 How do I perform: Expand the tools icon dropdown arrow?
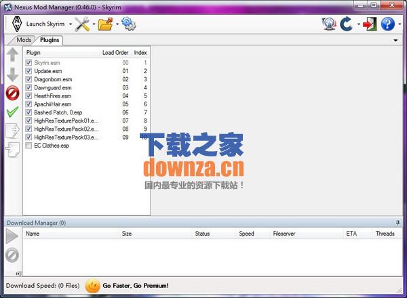click(94, 24)
